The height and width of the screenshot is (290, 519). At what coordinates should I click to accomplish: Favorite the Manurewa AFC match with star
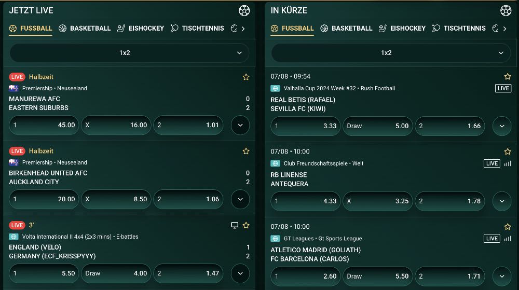point(246,77)
